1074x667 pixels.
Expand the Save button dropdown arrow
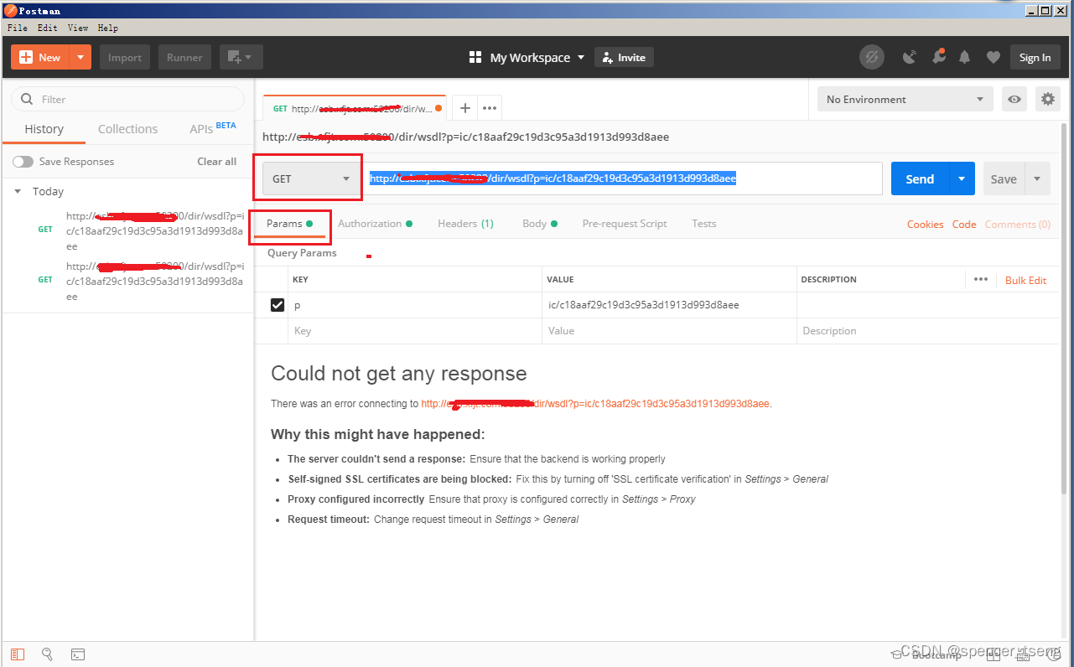(1037, 178)
